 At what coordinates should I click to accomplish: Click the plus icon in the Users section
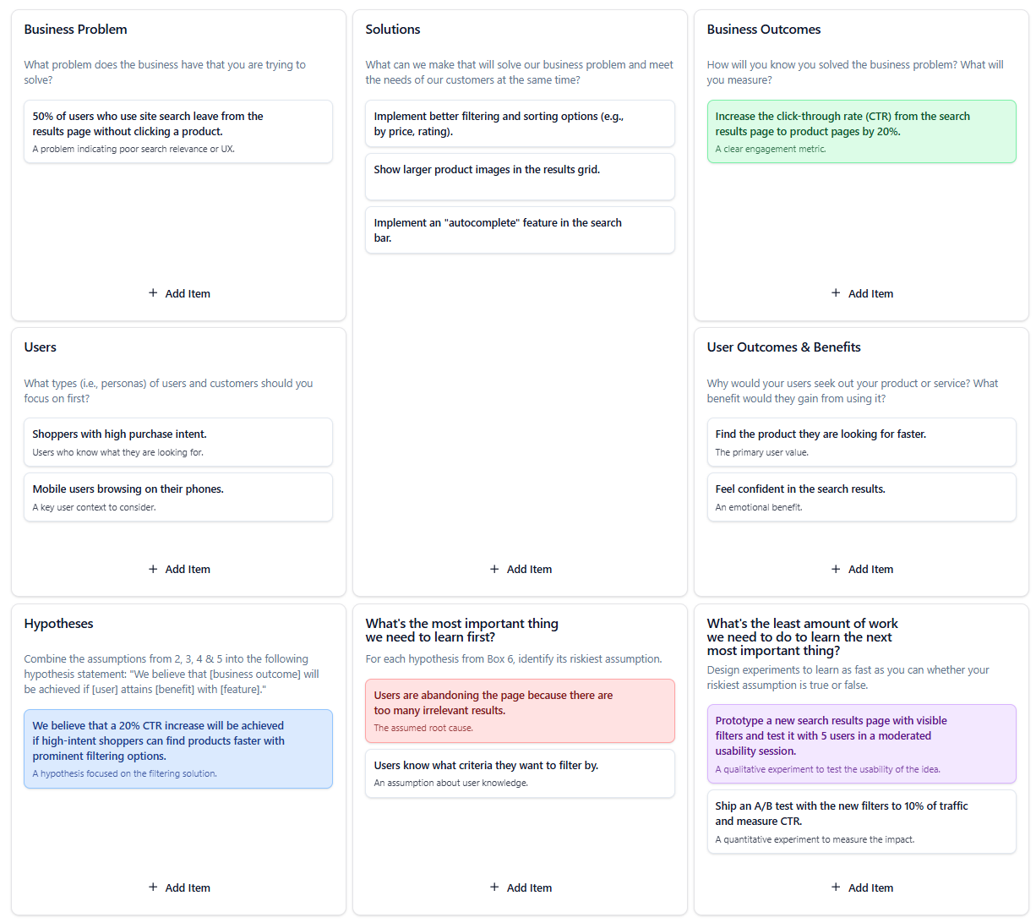(x=153, y=569)
